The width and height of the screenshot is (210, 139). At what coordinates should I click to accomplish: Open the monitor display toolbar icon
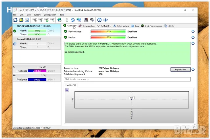pyautogui.click(x=86, y=20)
